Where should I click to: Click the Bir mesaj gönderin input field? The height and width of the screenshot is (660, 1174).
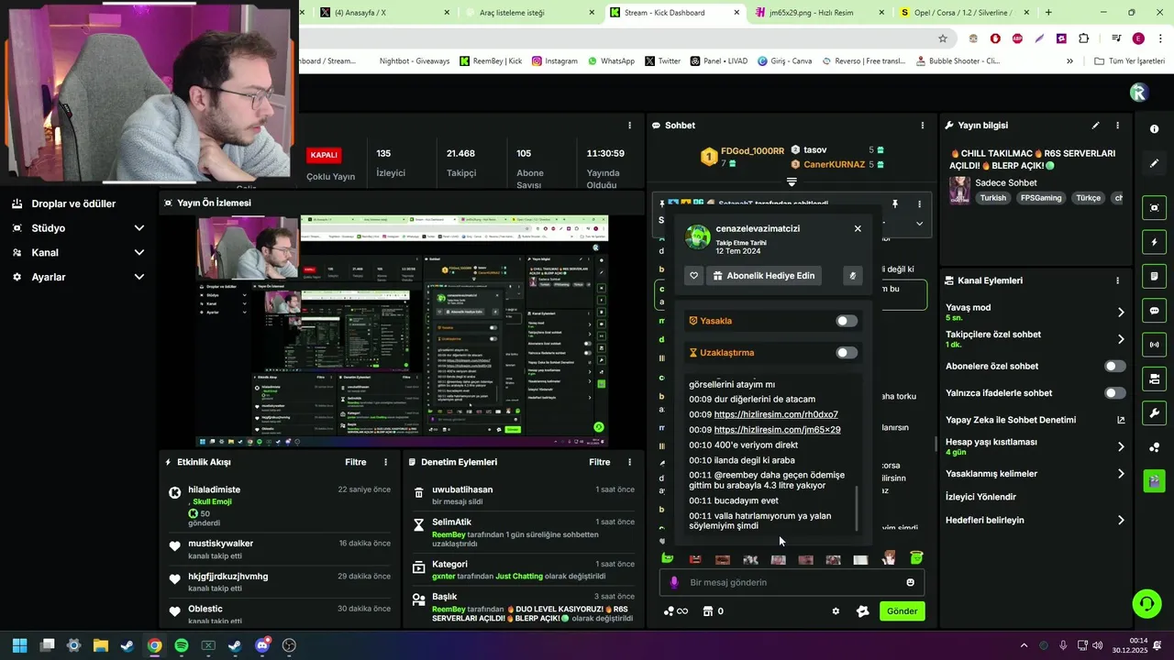point(792,582)
